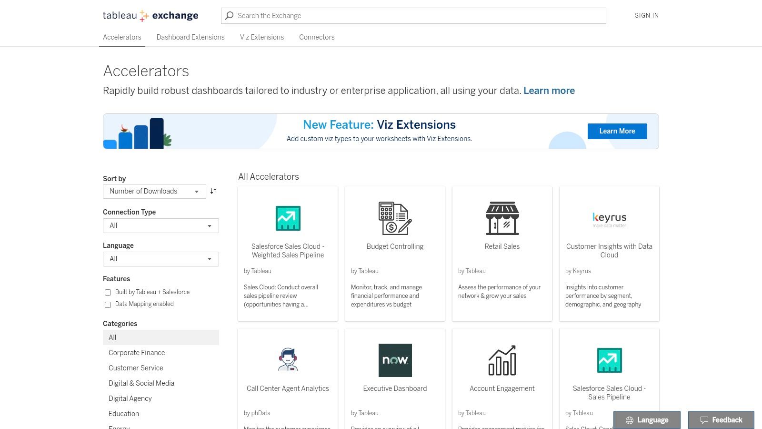Click the SIGN IN link

point(646,15)
